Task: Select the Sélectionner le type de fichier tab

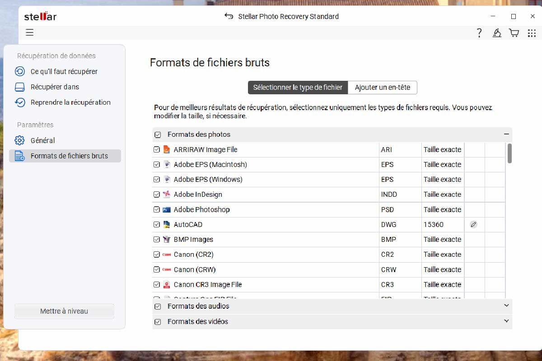Action: point(298,88)
